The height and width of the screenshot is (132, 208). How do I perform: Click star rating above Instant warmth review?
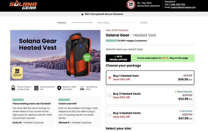(64, 100)
